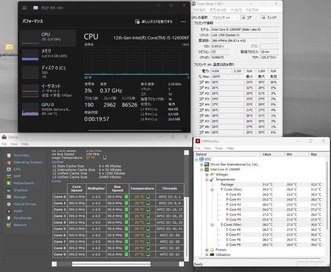Click the Task Manager app icon in title bar
This screenshot has height=272, width=331.
point(36,8)
